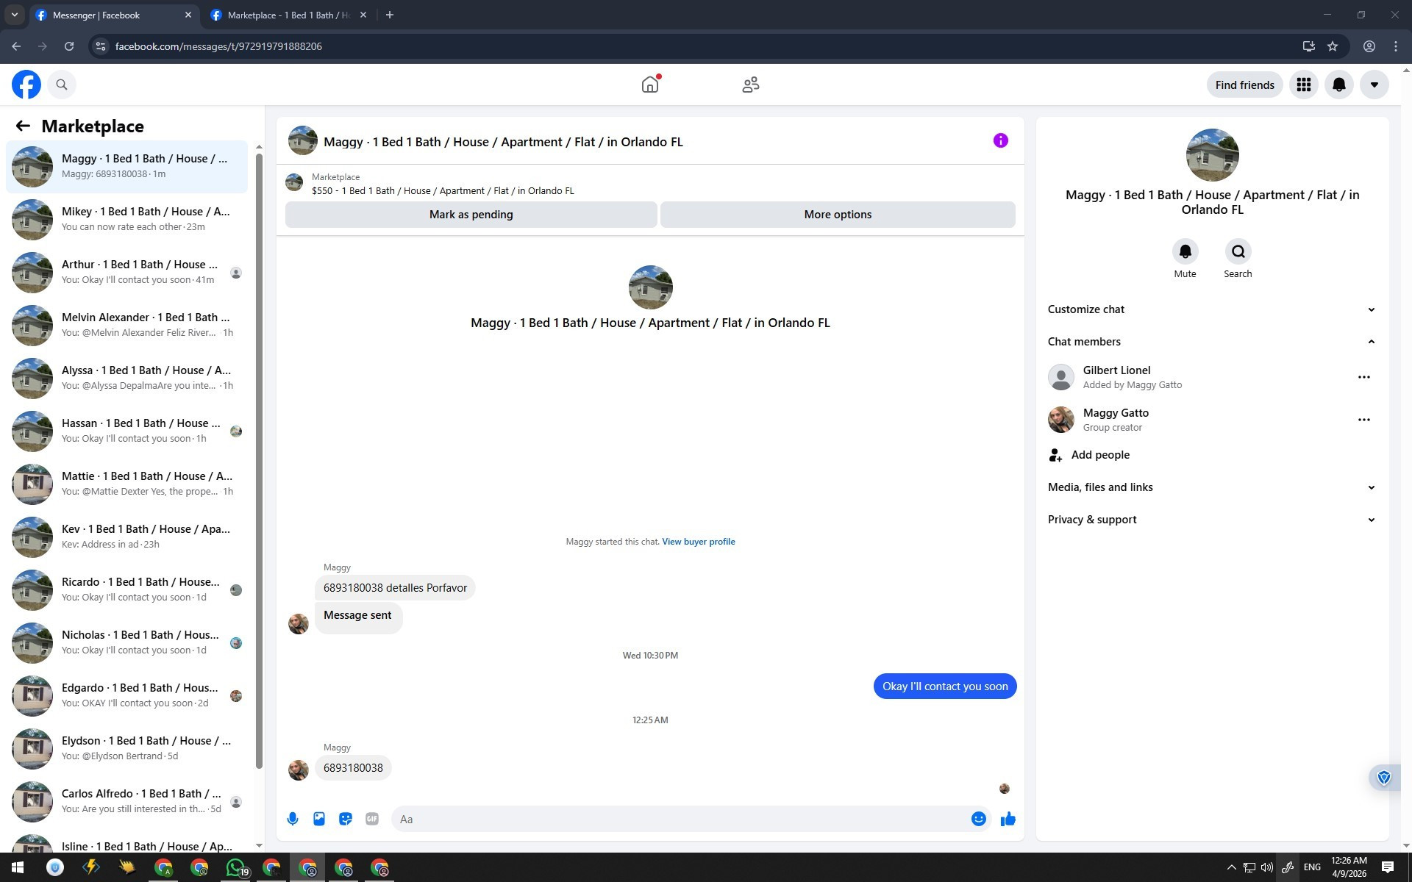Mute this conversation
This screenshot has width=1412, height=882.
click(x=1185, y=252)
